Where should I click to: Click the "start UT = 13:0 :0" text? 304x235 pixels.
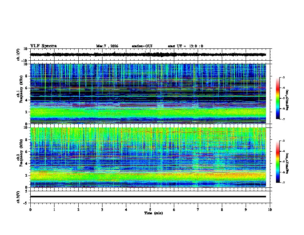[x=185, y=46]
